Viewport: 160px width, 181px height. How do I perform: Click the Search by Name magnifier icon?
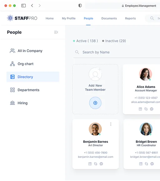click(x=77, y=52)
